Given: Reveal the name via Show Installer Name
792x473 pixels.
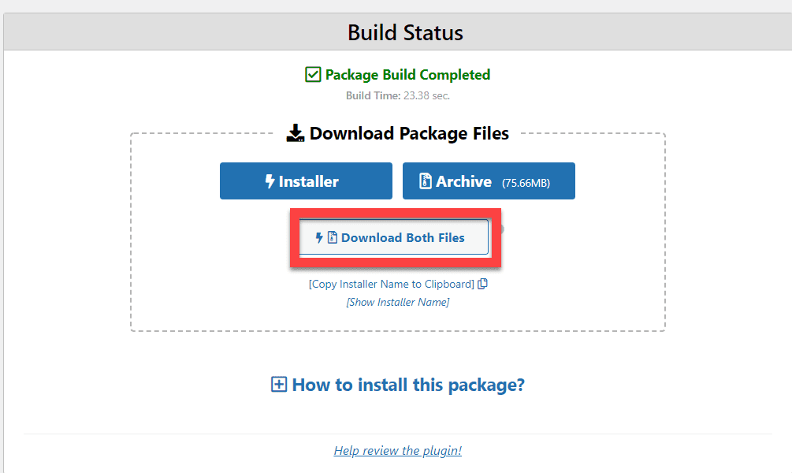Looking at the screenshot, I should (x=398, y=302).
